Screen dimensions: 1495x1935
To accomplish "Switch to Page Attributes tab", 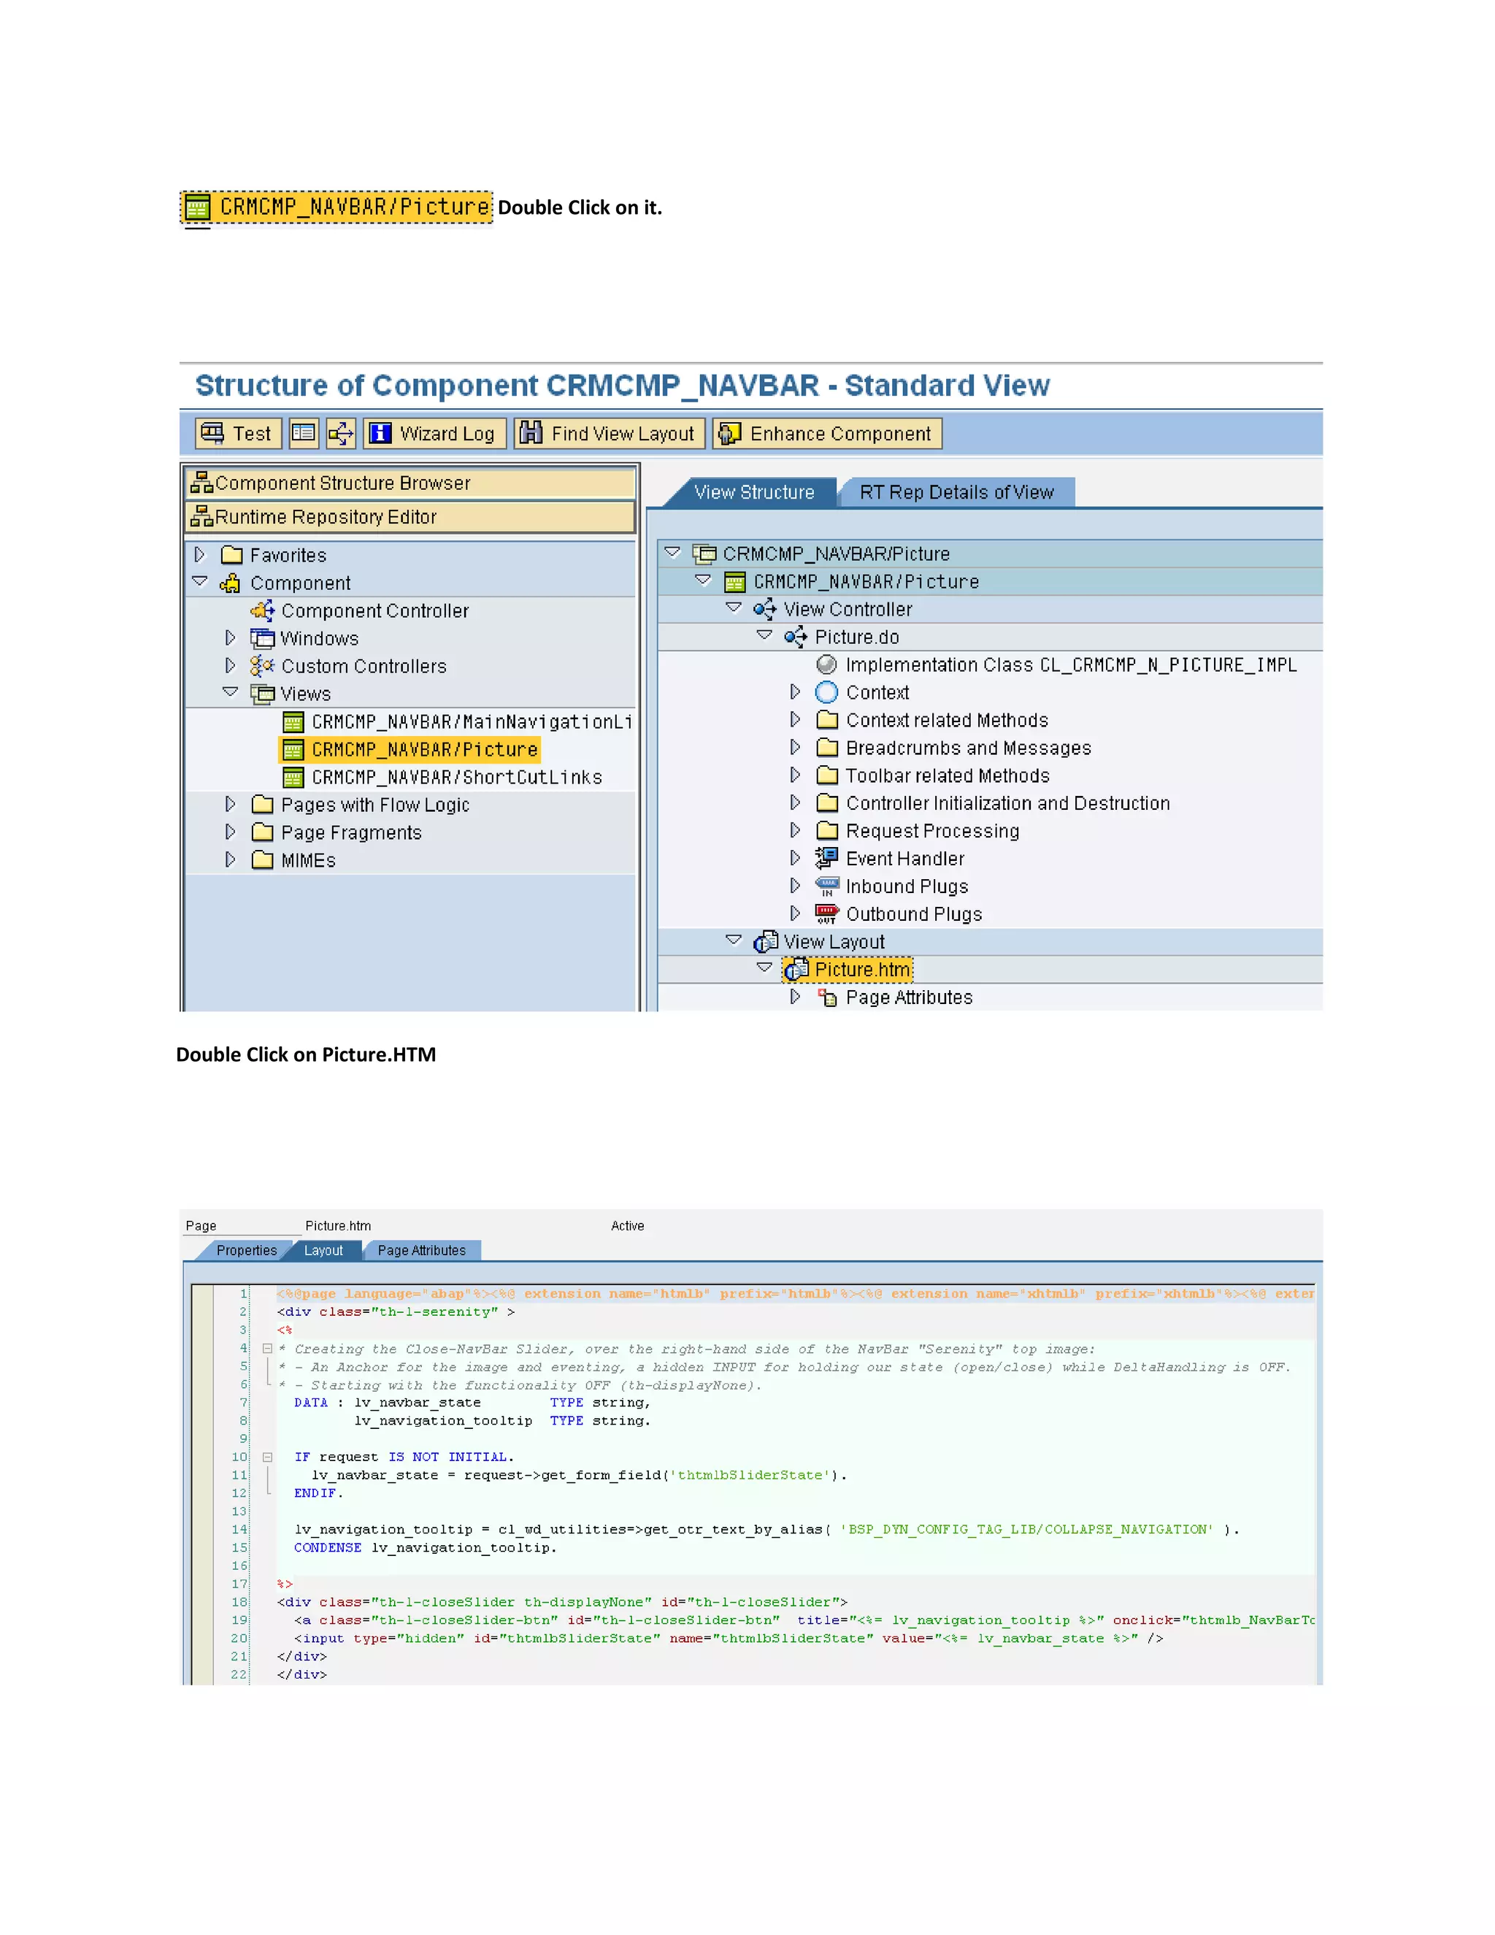I will [x=420, y=1250].
